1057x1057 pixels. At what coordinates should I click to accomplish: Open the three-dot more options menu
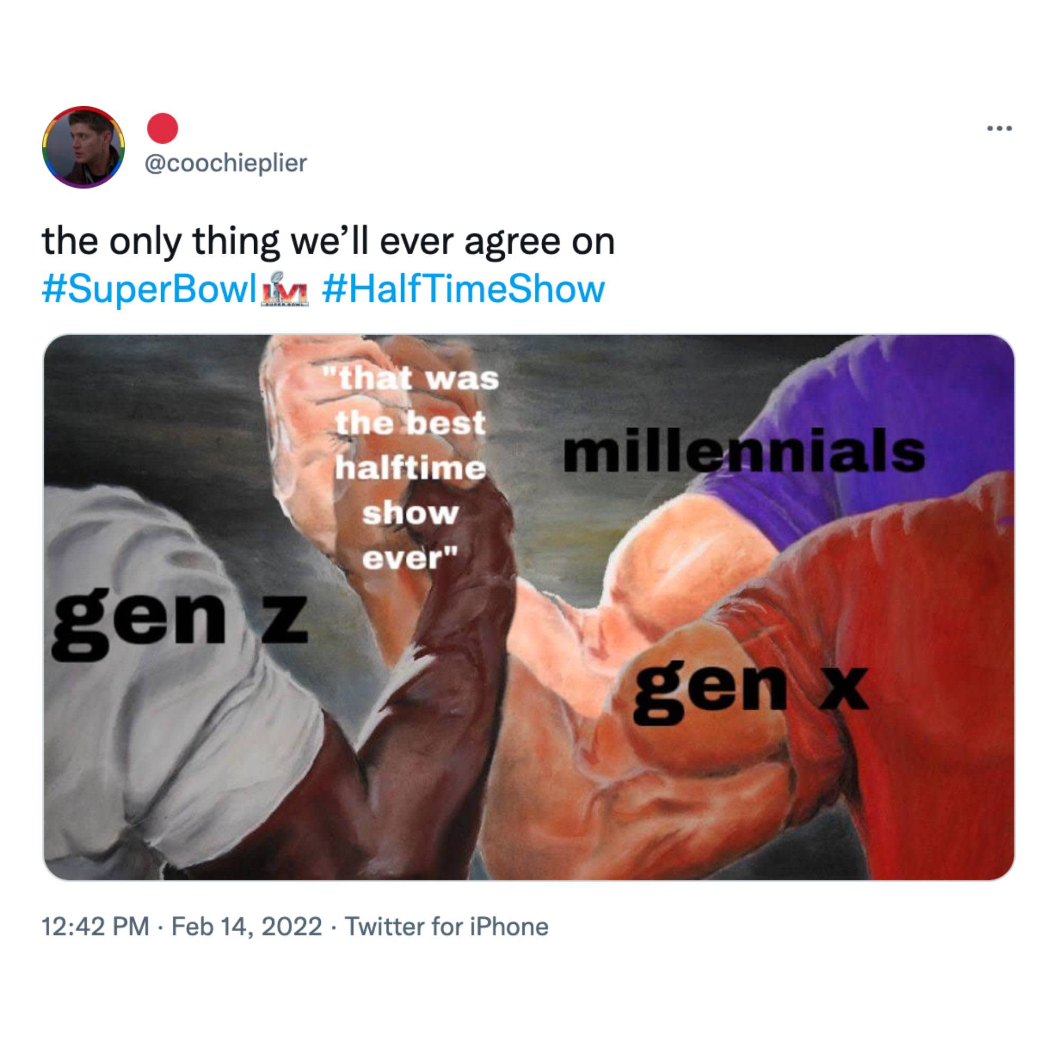999,128
